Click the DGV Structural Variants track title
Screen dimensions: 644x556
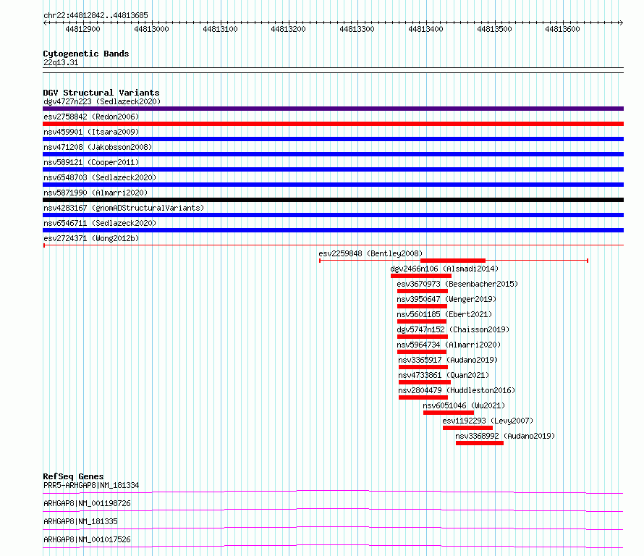(101, 93)
